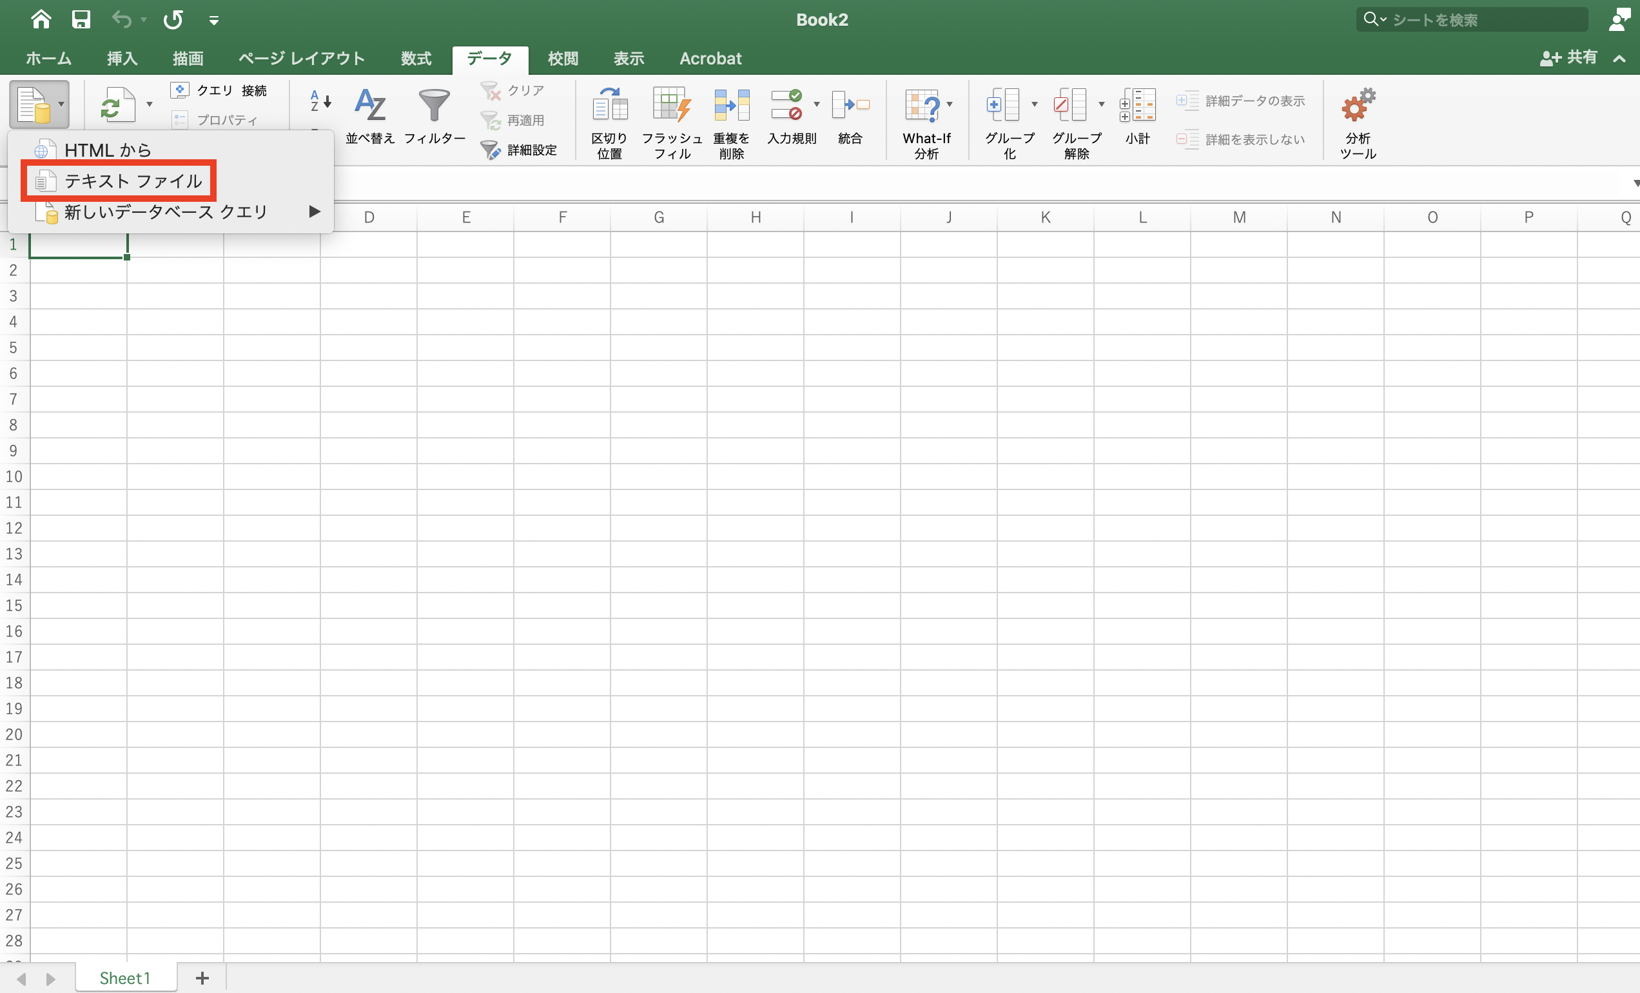Image resolution: width=1640 pixels, height=993 pixels.
Task: Go to previous sheet with left arrow
Action: [21, 979]
